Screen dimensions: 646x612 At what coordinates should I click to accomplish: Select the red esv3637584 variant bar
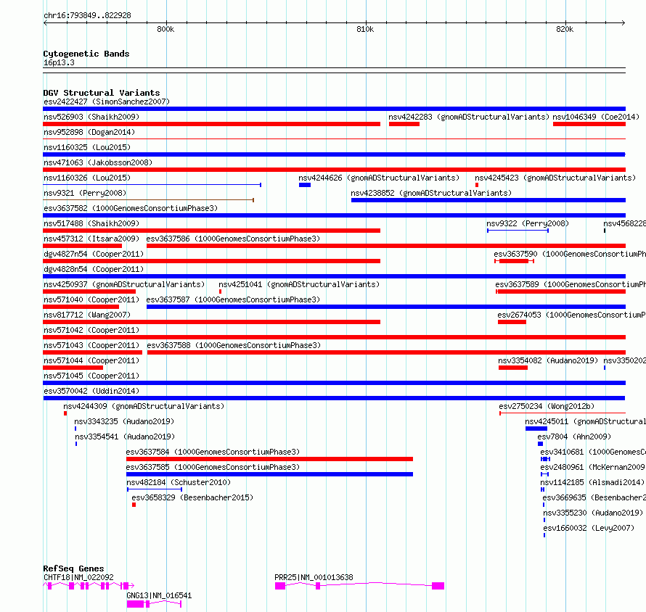tap(269, 459)
